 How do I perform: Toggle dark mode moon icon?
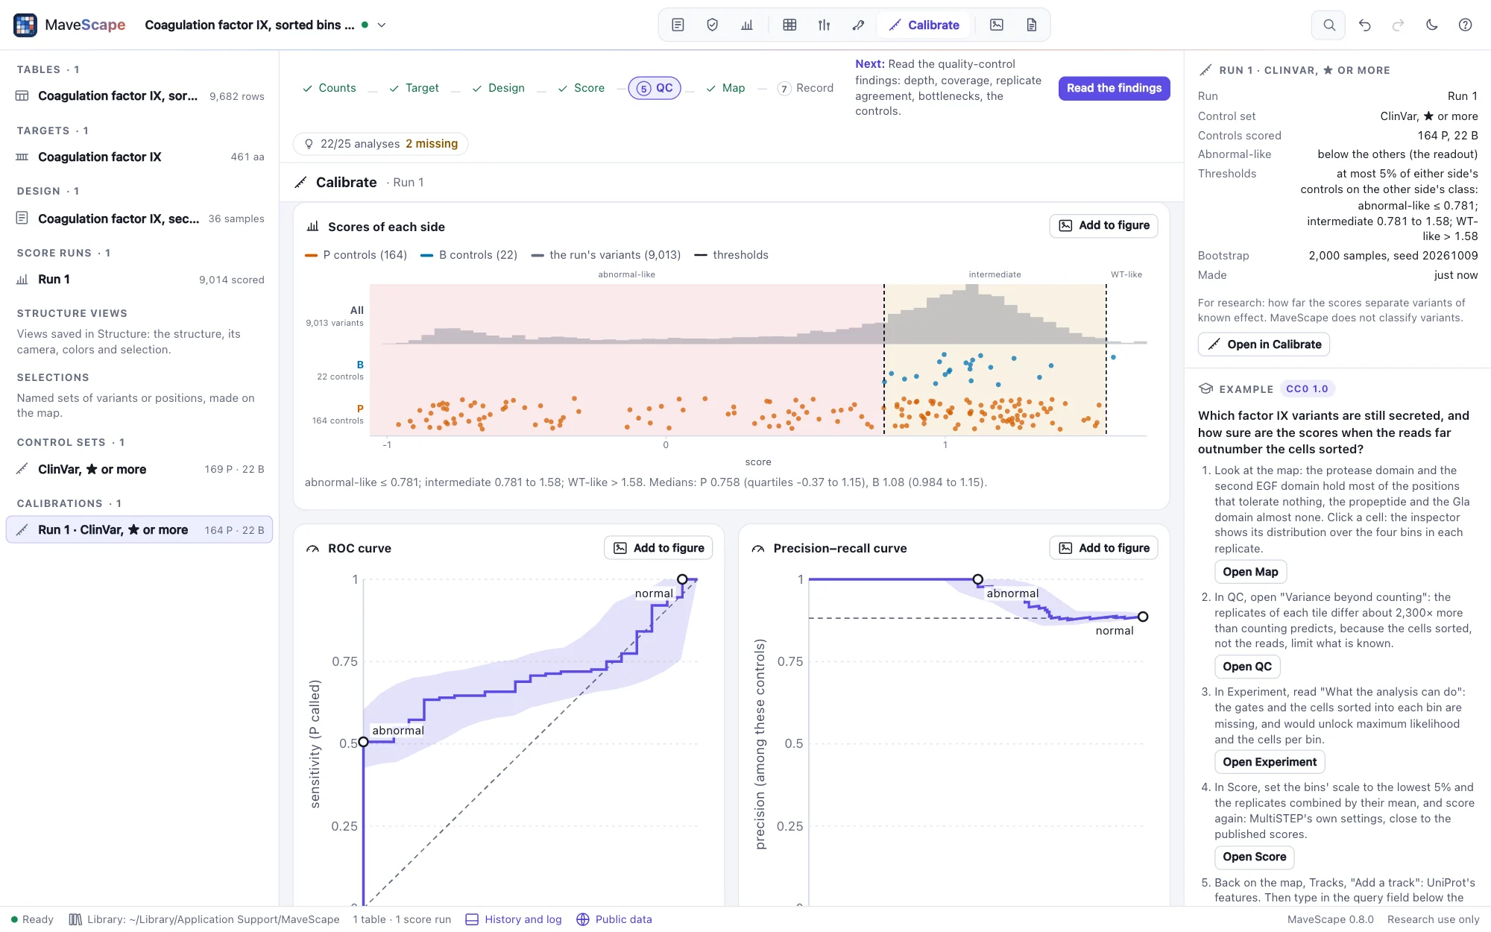pyautogui.click(x=1431, y=25)
